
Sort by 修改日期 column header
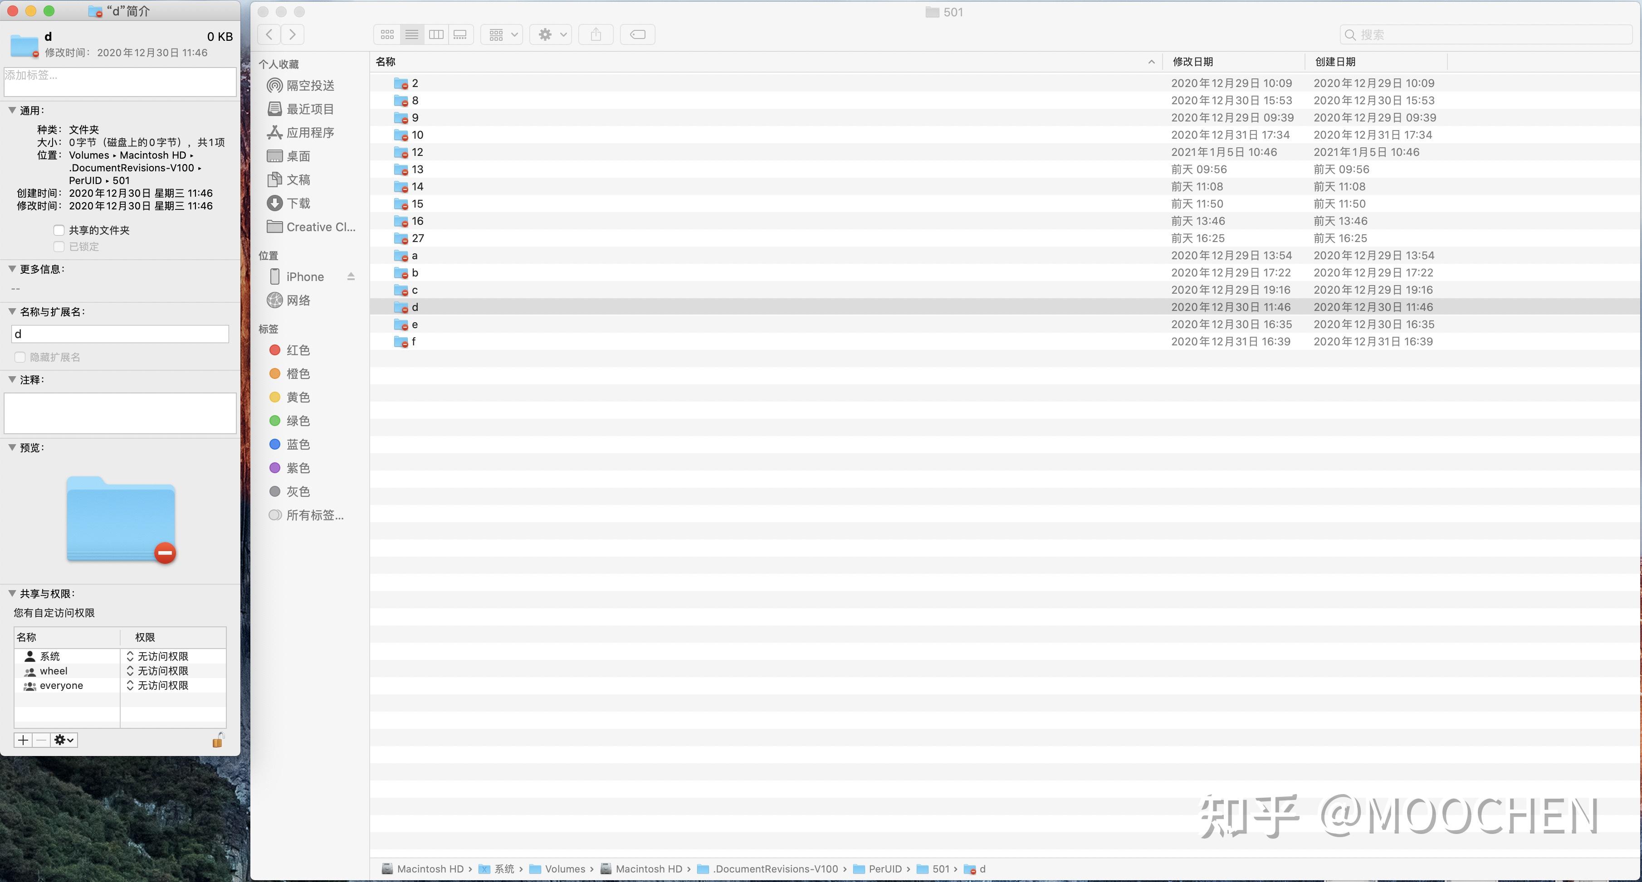[1192, 62]
